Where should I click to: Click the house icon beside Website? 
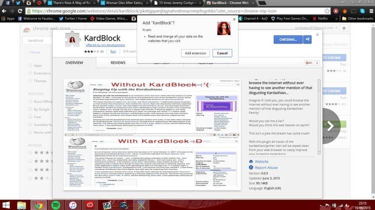click(251, 161)
